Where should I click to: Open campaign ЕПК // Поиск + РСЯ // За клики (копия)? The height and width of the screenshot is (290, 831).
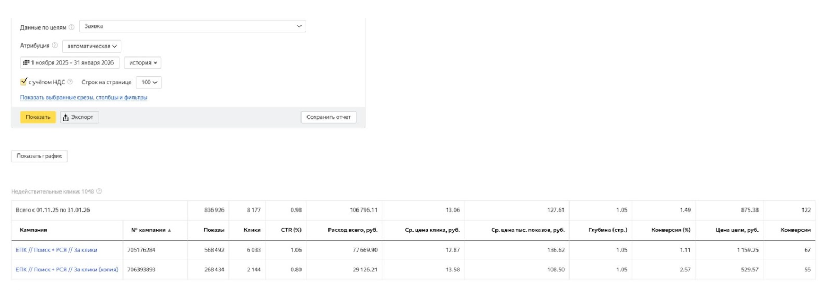pos(67,269)
